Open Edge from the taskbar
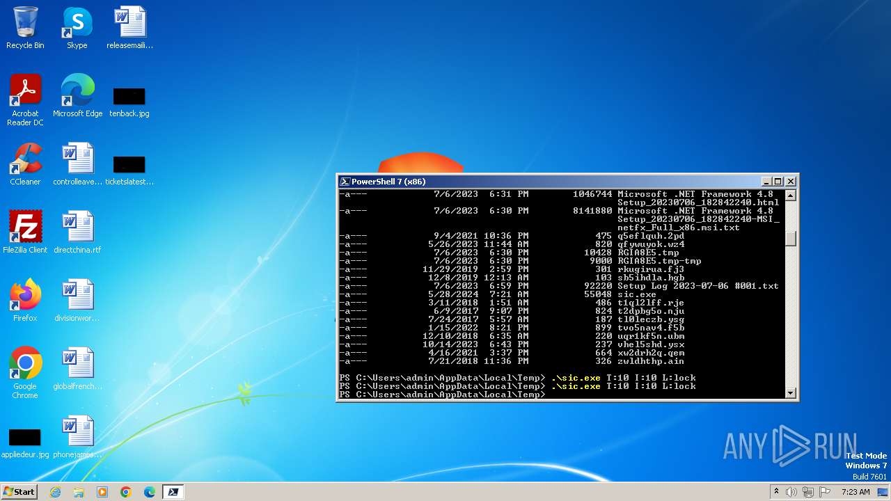Image resolution: width=891 pixels, height=501 pixels. coord(150,492)
